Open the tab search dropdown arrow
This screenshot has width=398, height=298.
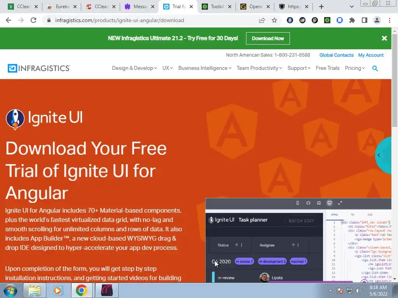coord(351,7)
